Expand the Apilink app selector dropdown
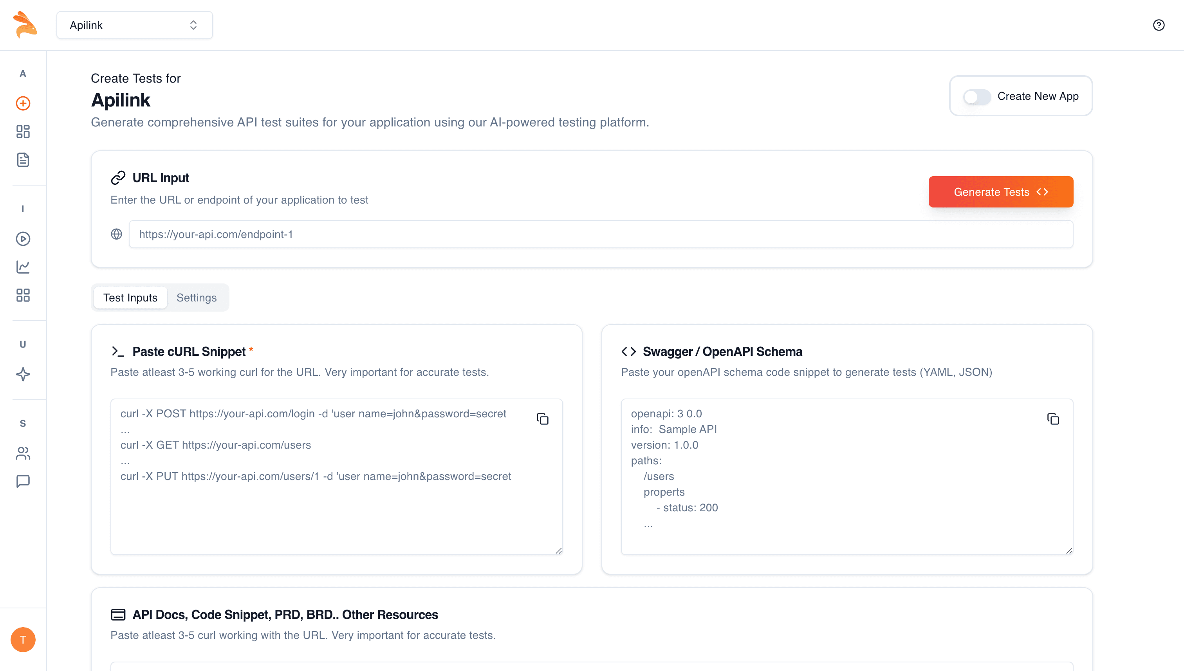This screenshot has height=671, width=1184. click(x=135, y=25)
